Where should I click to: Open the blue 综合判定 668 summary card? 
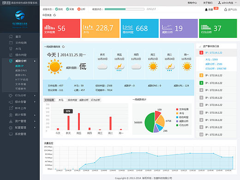click(140, 28)
